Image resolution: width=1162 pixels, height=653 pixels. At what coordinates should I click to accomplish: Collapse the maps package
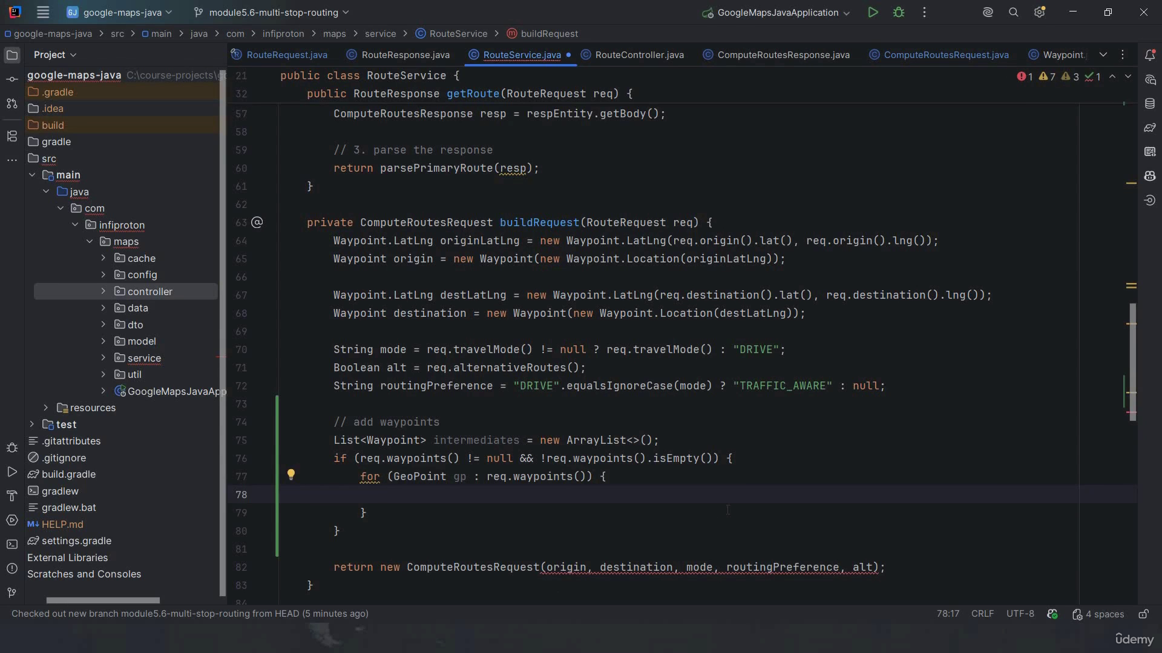pyautogui.click(x=89, y=241)
